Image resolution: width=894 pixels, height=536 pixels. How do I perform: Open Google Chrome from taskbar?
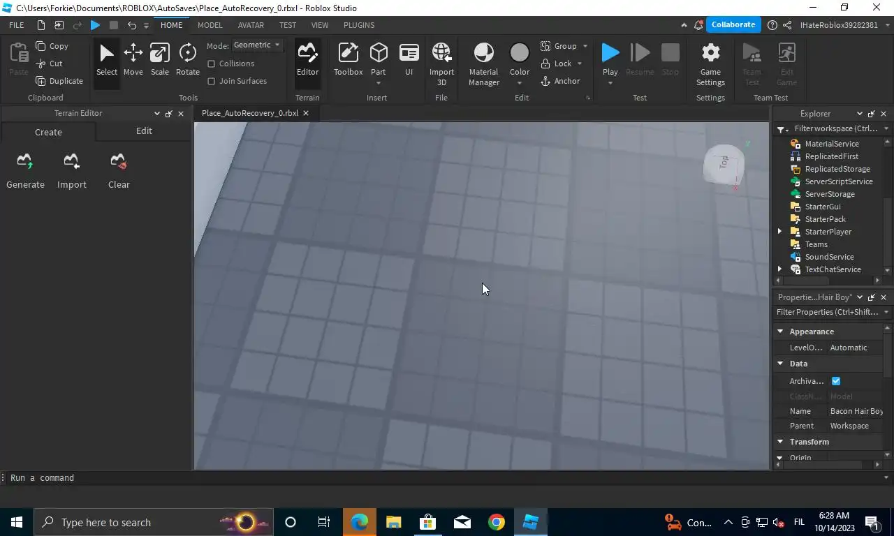pos(497,522)
